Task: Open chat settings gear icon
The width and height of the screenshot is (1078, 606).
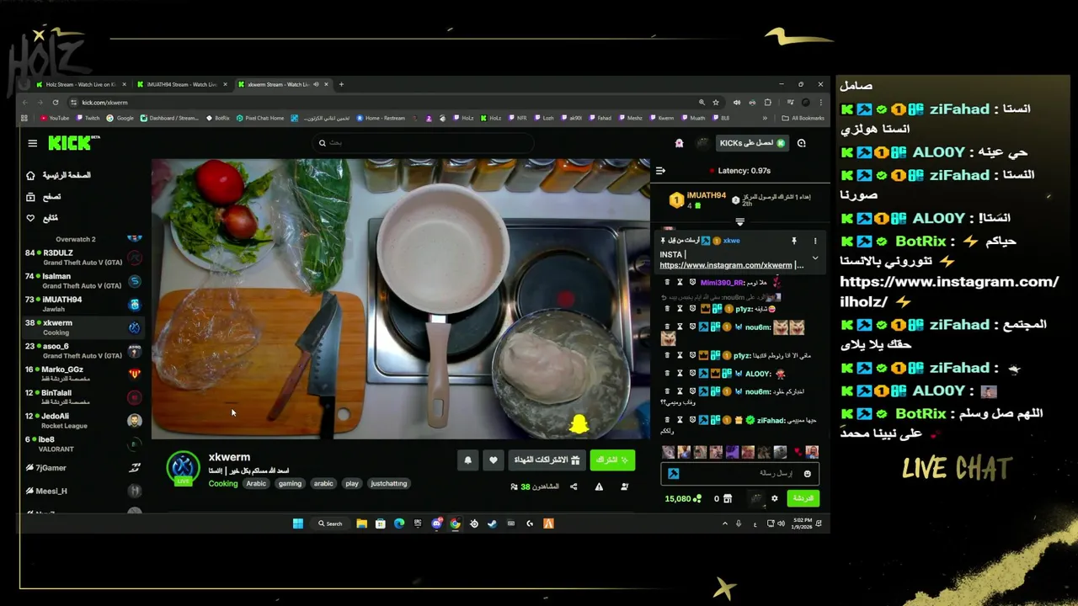Action: tap(775, 498)
